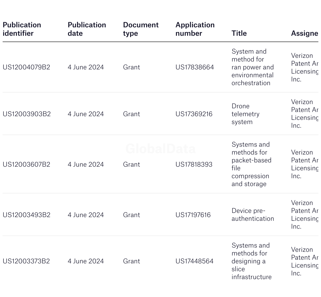Viewport: 321px width, 297px height.
Task: Select application number US17448564
Action: pos(194,261)
